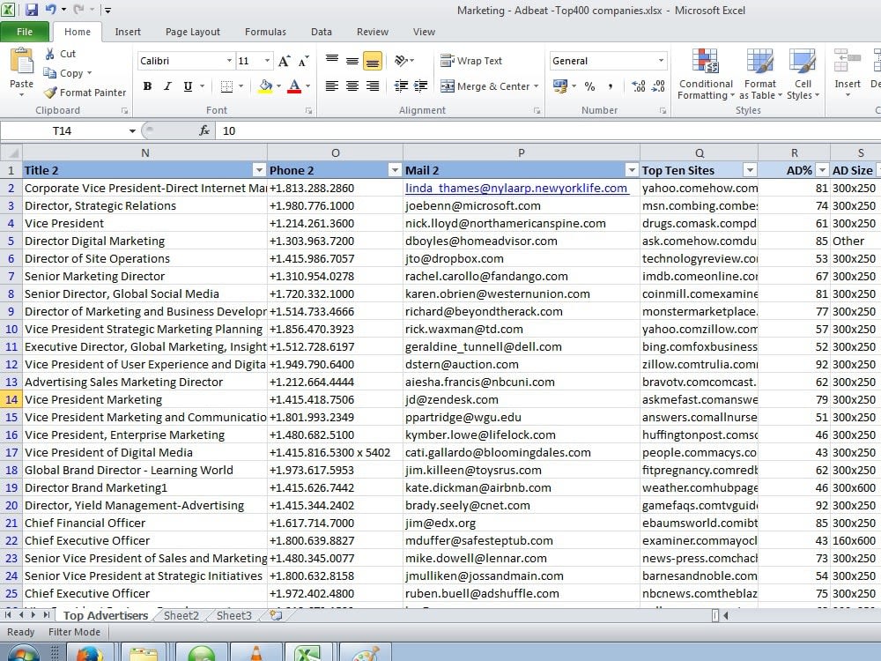Image resolution: width=881 pixels, height=661 pixels.
Task: Open the Sheet2 worksheet tab
Action: (180, 615)
